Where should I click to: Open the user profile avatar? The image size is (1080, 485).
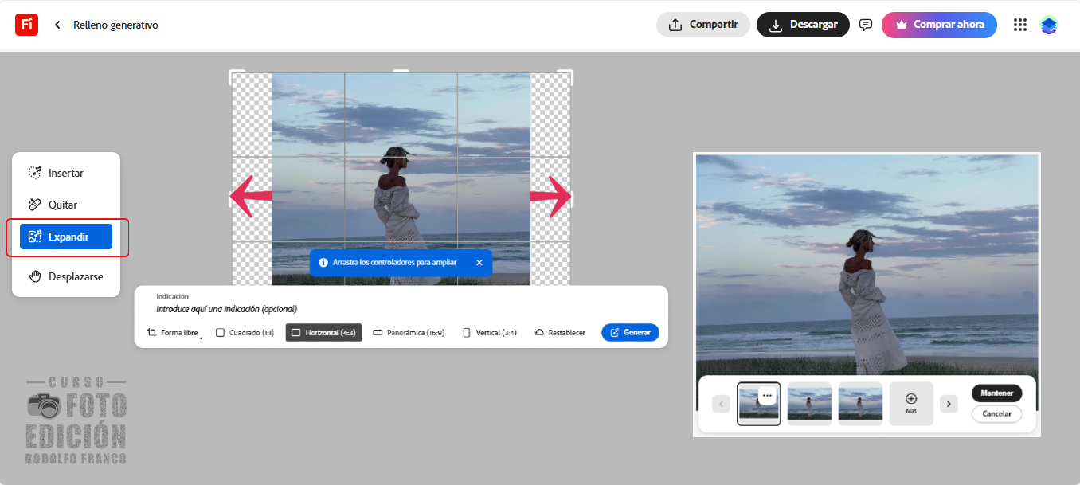(x=1049, y=25)
